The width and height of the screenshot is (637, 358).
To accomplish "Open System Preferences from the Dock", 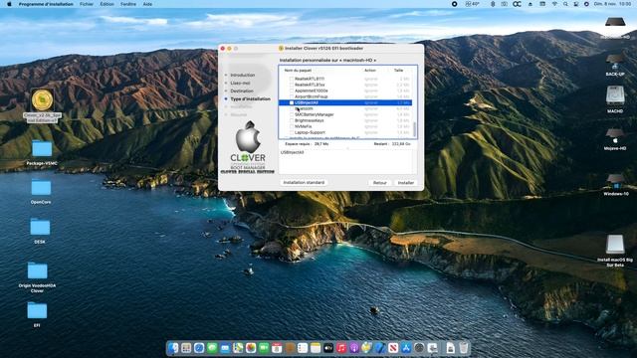I will (x=419, y=348).
